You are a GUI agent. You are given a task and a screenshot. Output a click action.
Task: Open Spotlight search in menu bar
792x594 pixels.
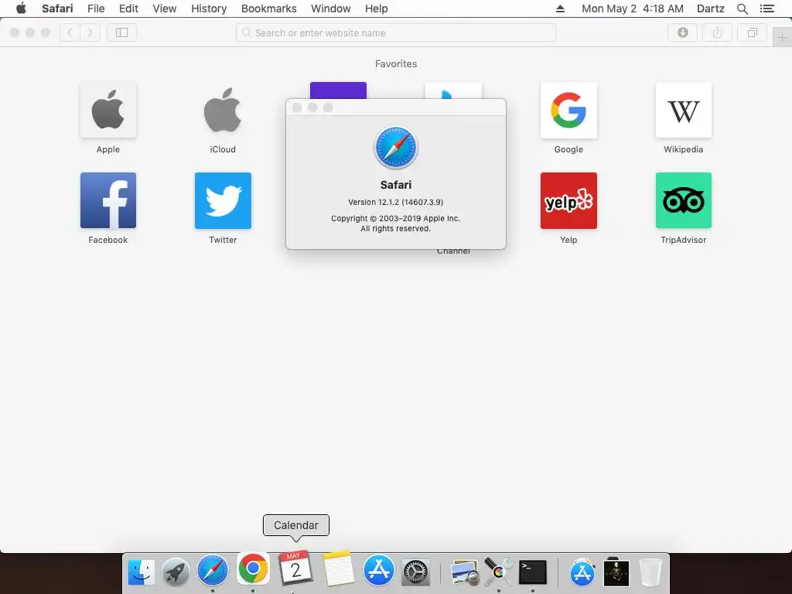click(742, 9)
